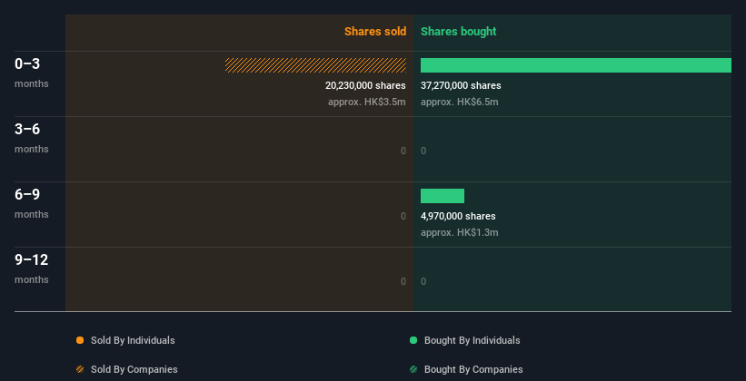Click the Shares sold column header

click(375, 32)
